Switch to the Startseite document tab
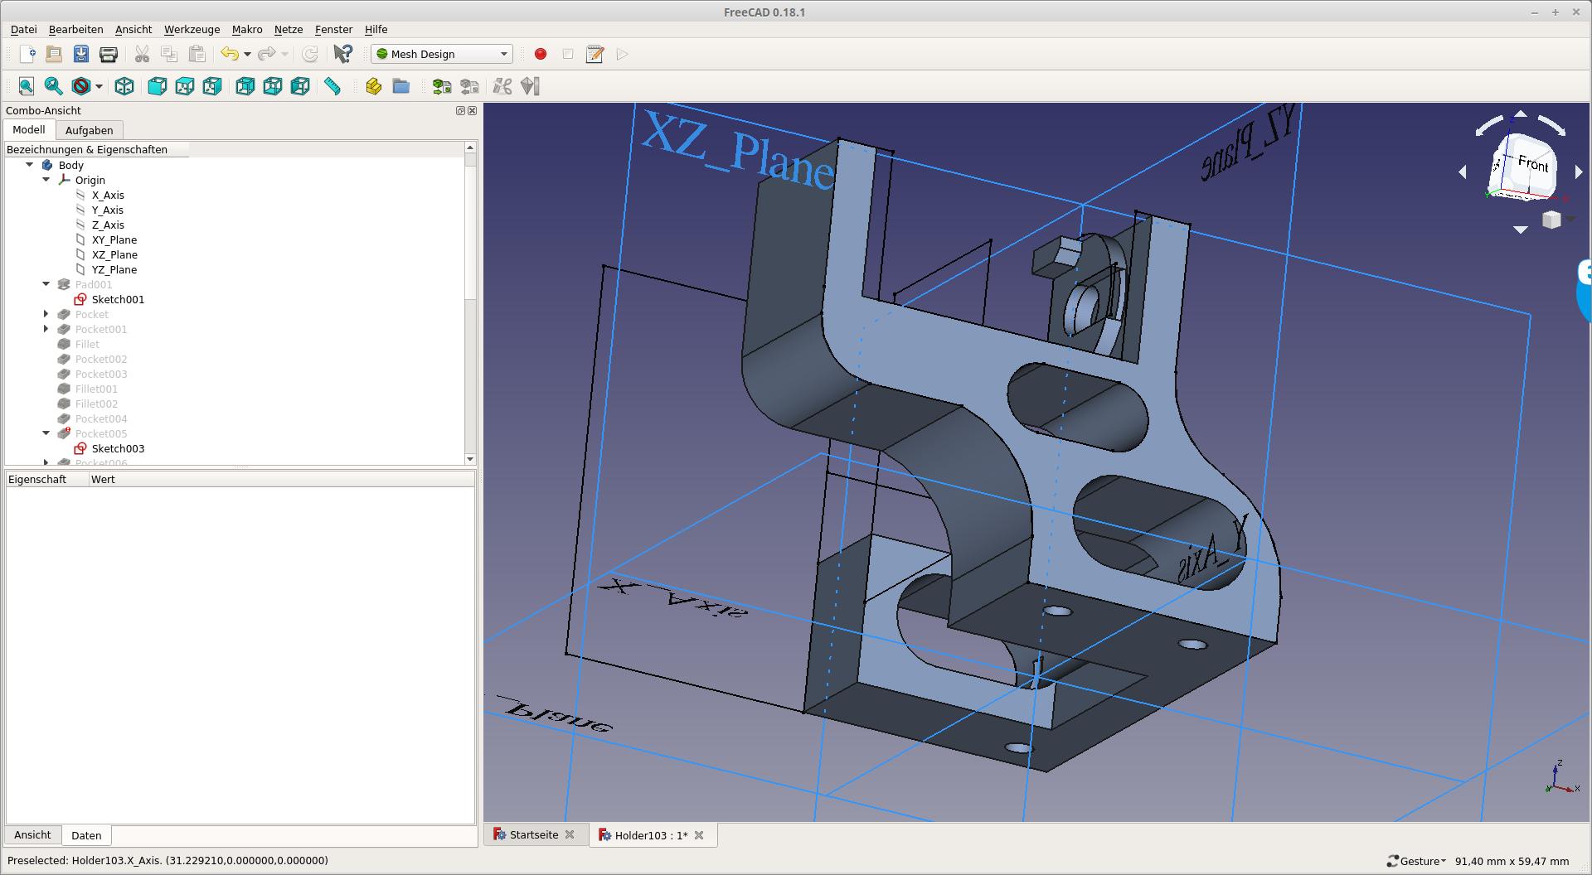This screenshot has height=875, width=1592. [533, 835]
